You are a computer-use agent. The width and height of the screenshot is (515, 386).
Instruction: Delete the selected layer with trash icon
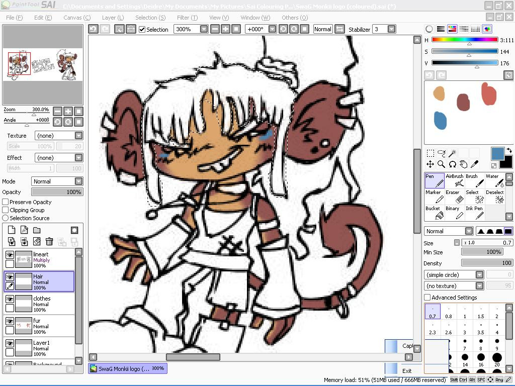coord(49,242)
